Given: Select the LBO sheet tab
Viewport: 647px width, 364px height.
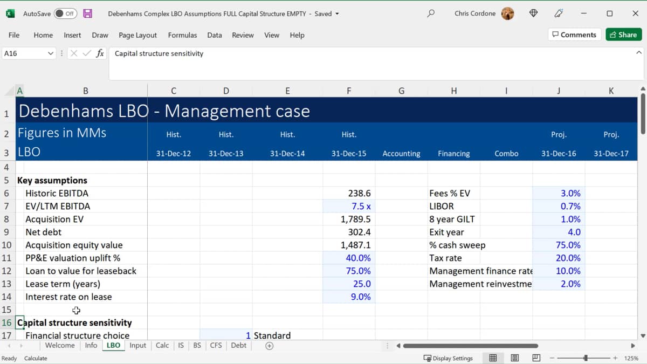Looking at the screenshot, I should point(113,345).
